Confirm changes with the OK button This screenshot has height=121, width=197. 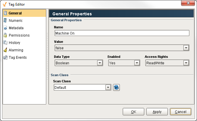pyautogui.click(x=133, y=112)
